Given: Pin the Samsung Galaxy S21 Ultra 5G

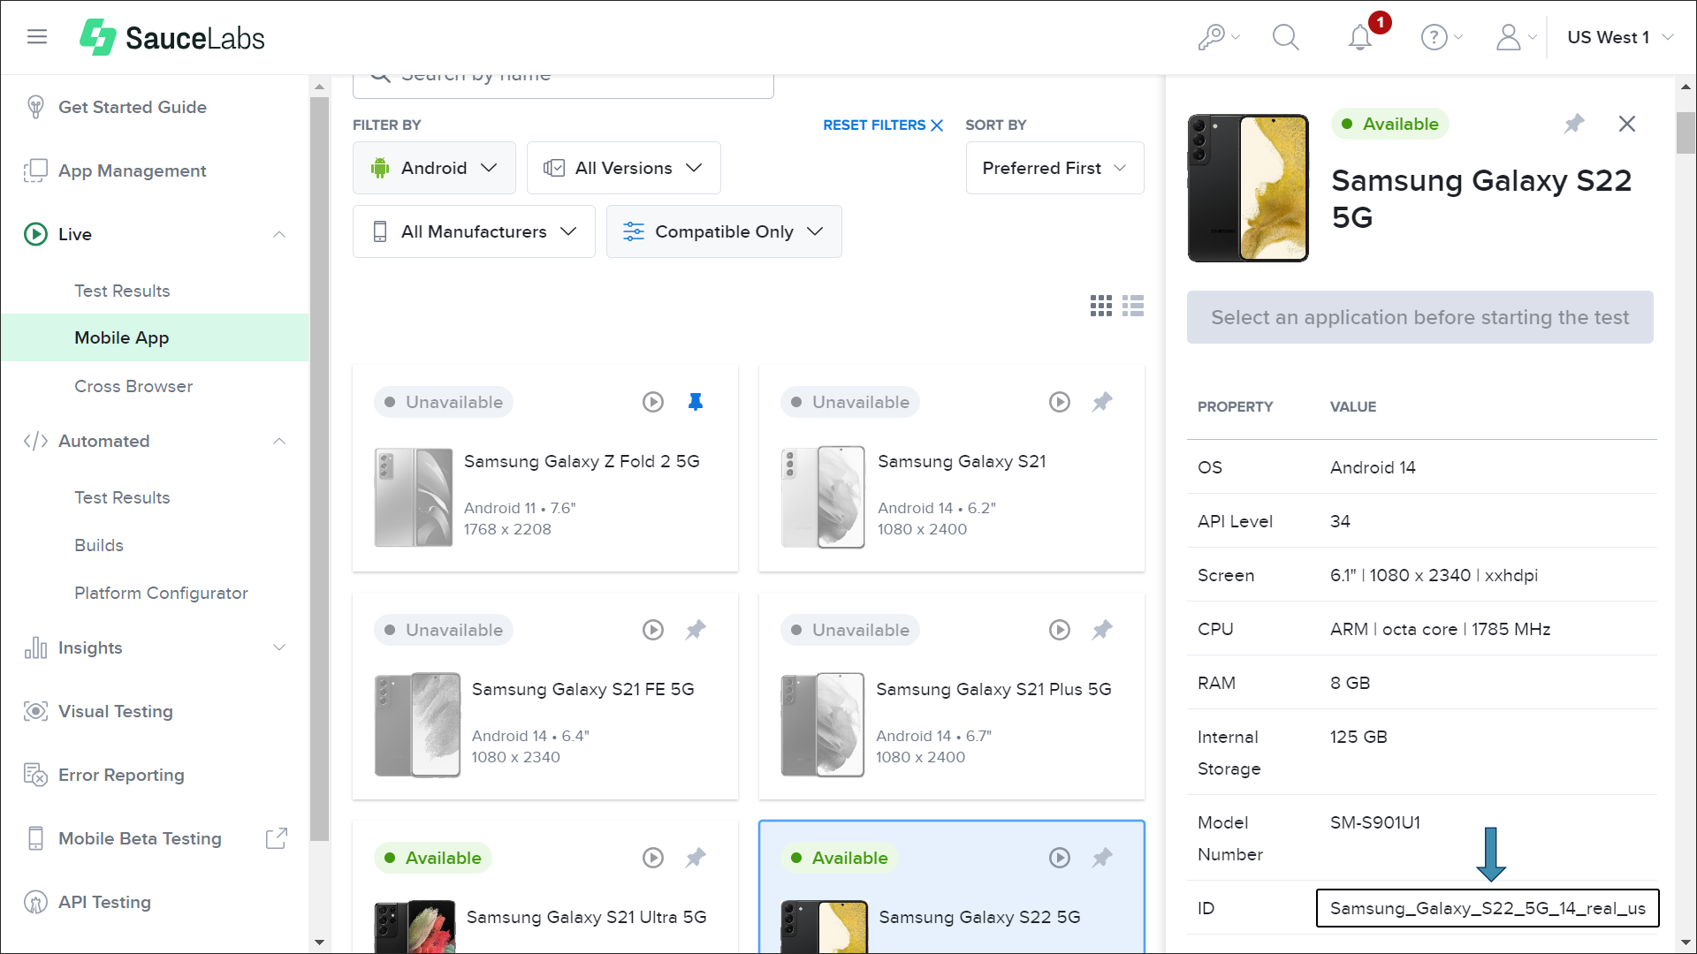Looking at the screenshot, I should tap(696, 858).
